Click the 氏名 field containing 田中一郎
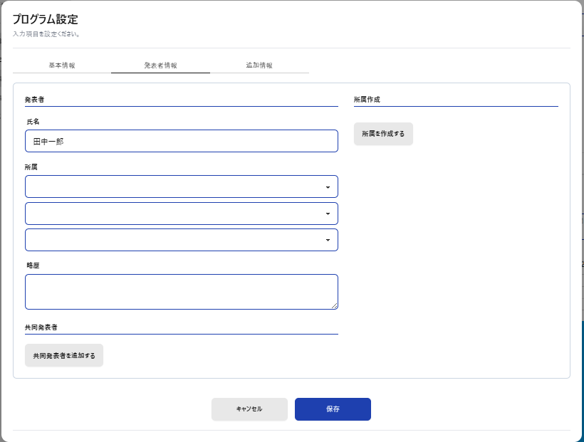584x442 pixels. point(181,141)
